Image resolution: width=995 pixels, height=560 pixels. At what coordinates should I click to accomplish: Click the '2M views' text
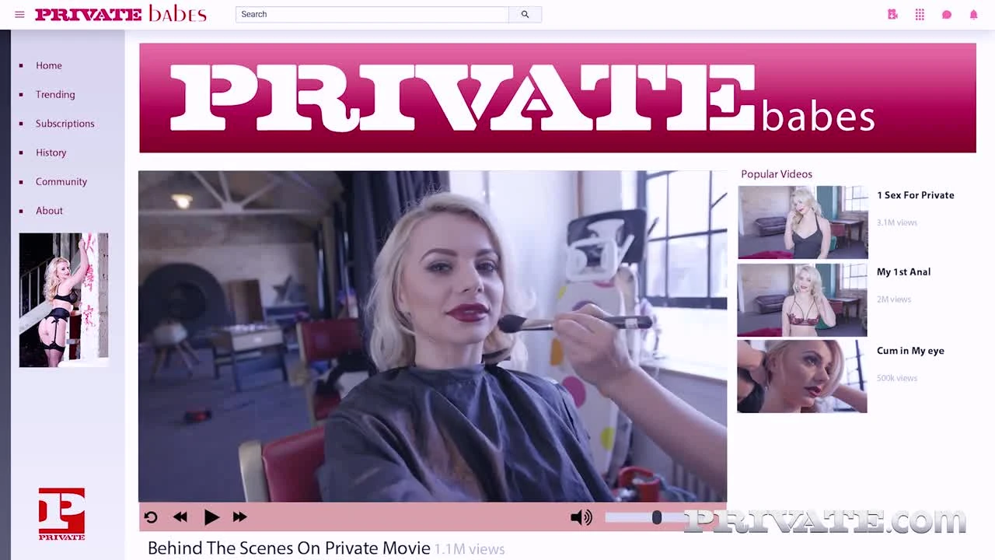(x=894, y=299)
